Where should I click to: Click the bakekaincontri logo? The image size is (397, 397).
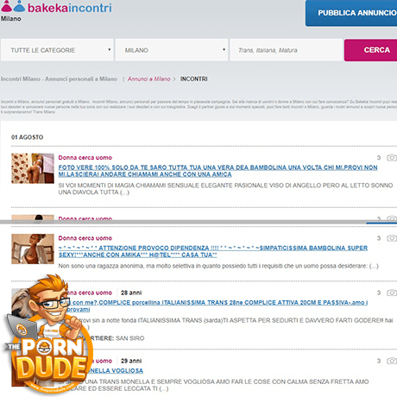[56, 7]
